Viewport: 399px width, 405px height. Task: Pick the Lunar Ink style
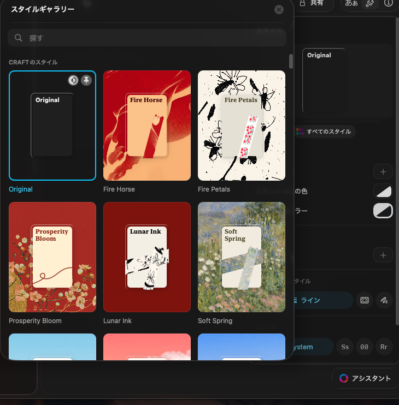point(147,257)
